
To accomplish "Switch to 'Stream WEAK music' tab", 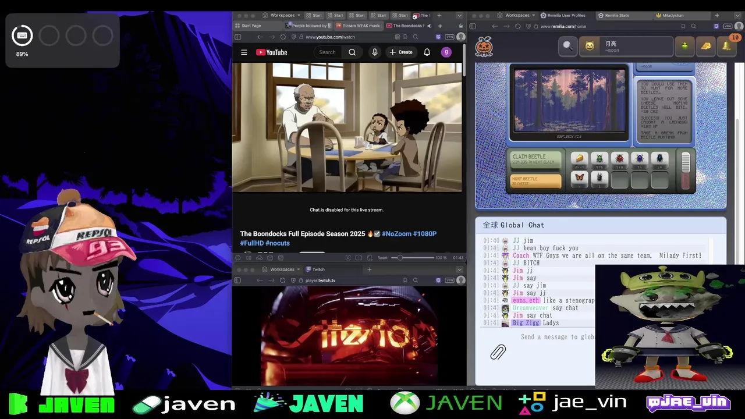I will 357,26.
